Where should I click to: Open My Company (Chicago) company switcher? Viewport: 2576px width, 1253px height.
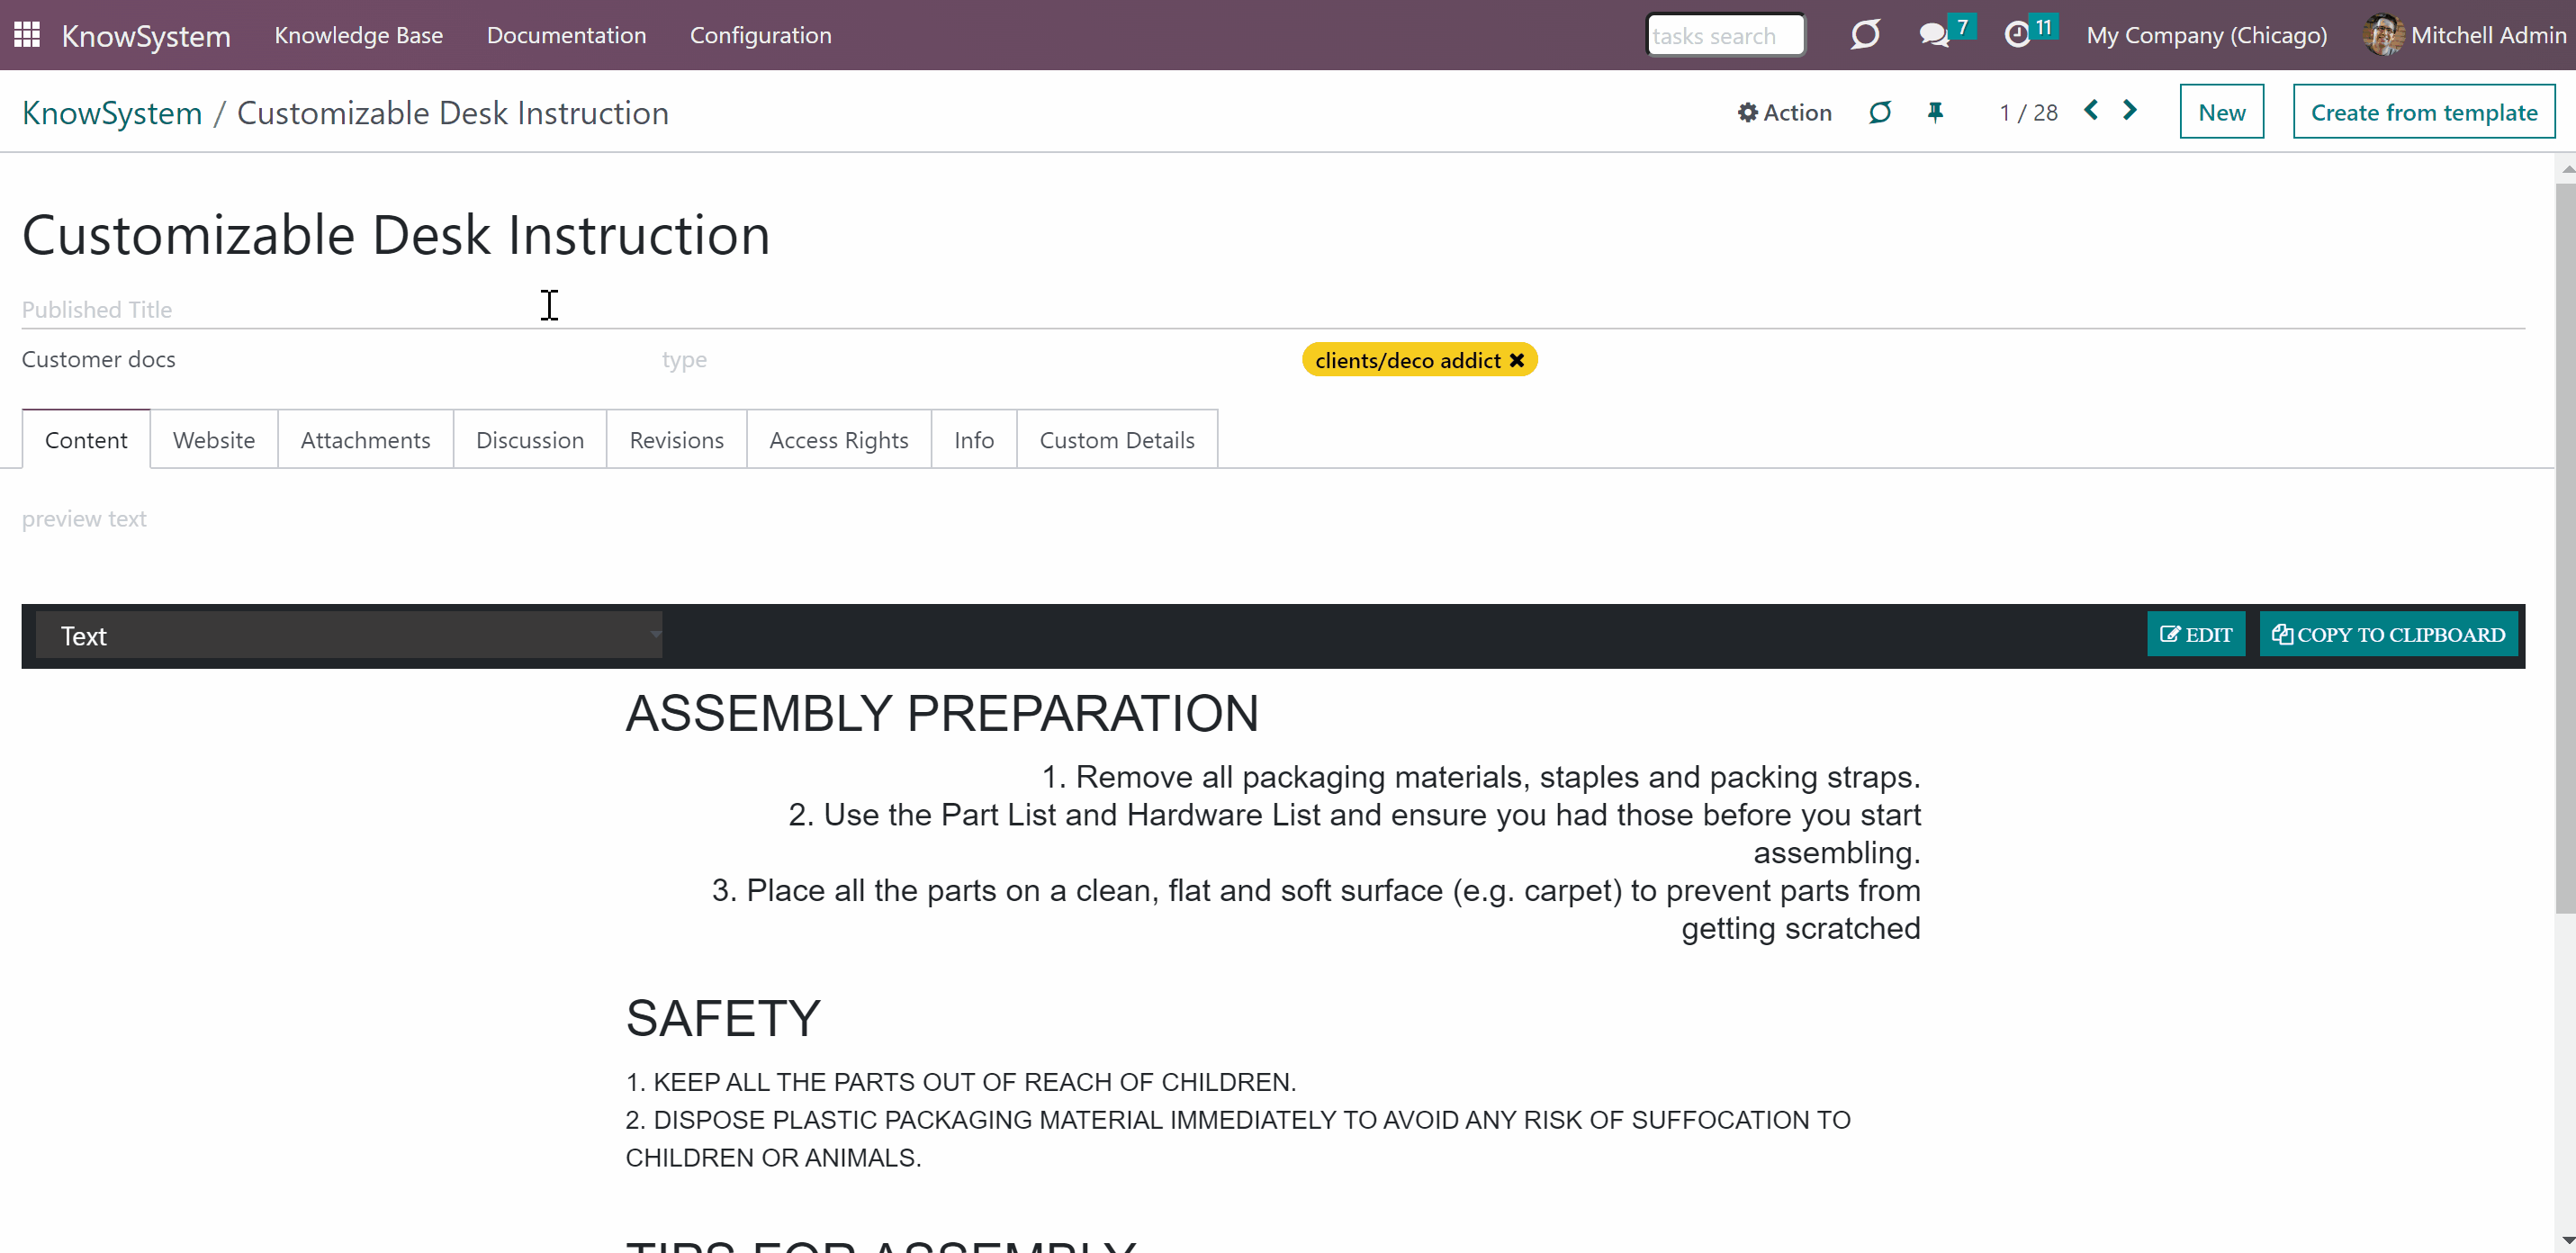click(x=2206, y=35)
